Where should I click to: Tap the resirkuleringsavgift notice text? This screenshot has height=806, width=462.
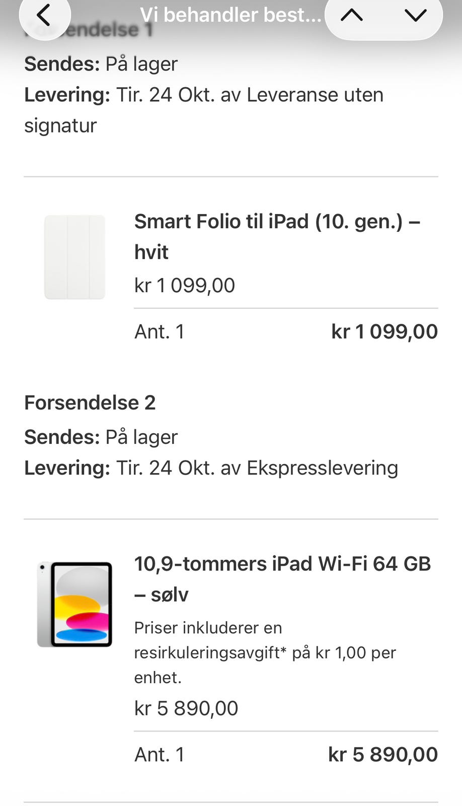(265, 652)
